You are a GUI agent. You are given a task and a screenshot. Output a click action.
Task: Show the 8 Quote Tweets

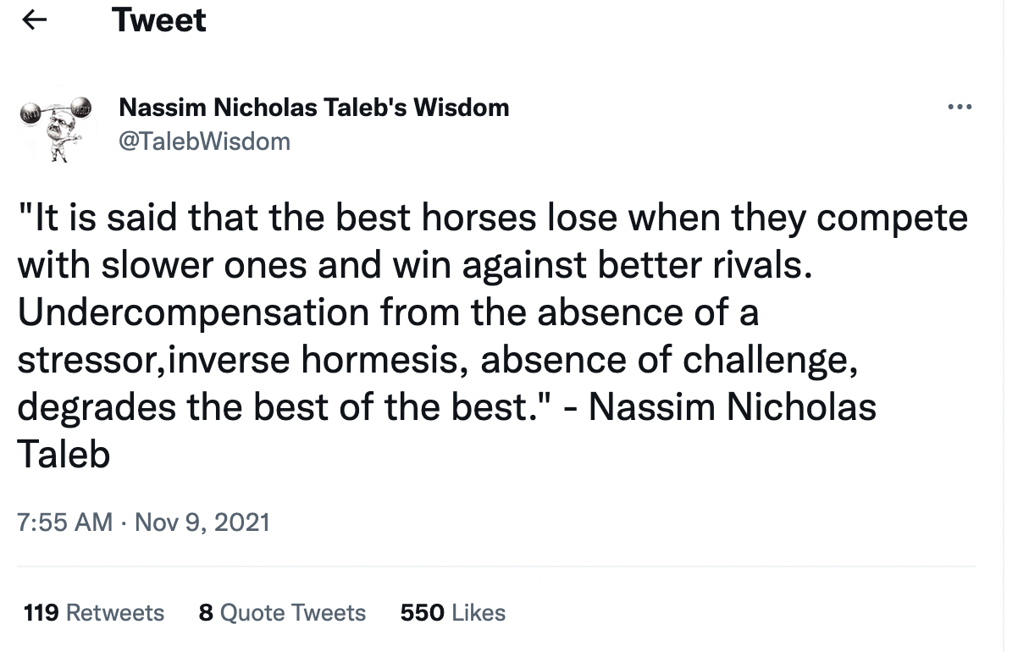pyautogui.click(x=282, y=612)
